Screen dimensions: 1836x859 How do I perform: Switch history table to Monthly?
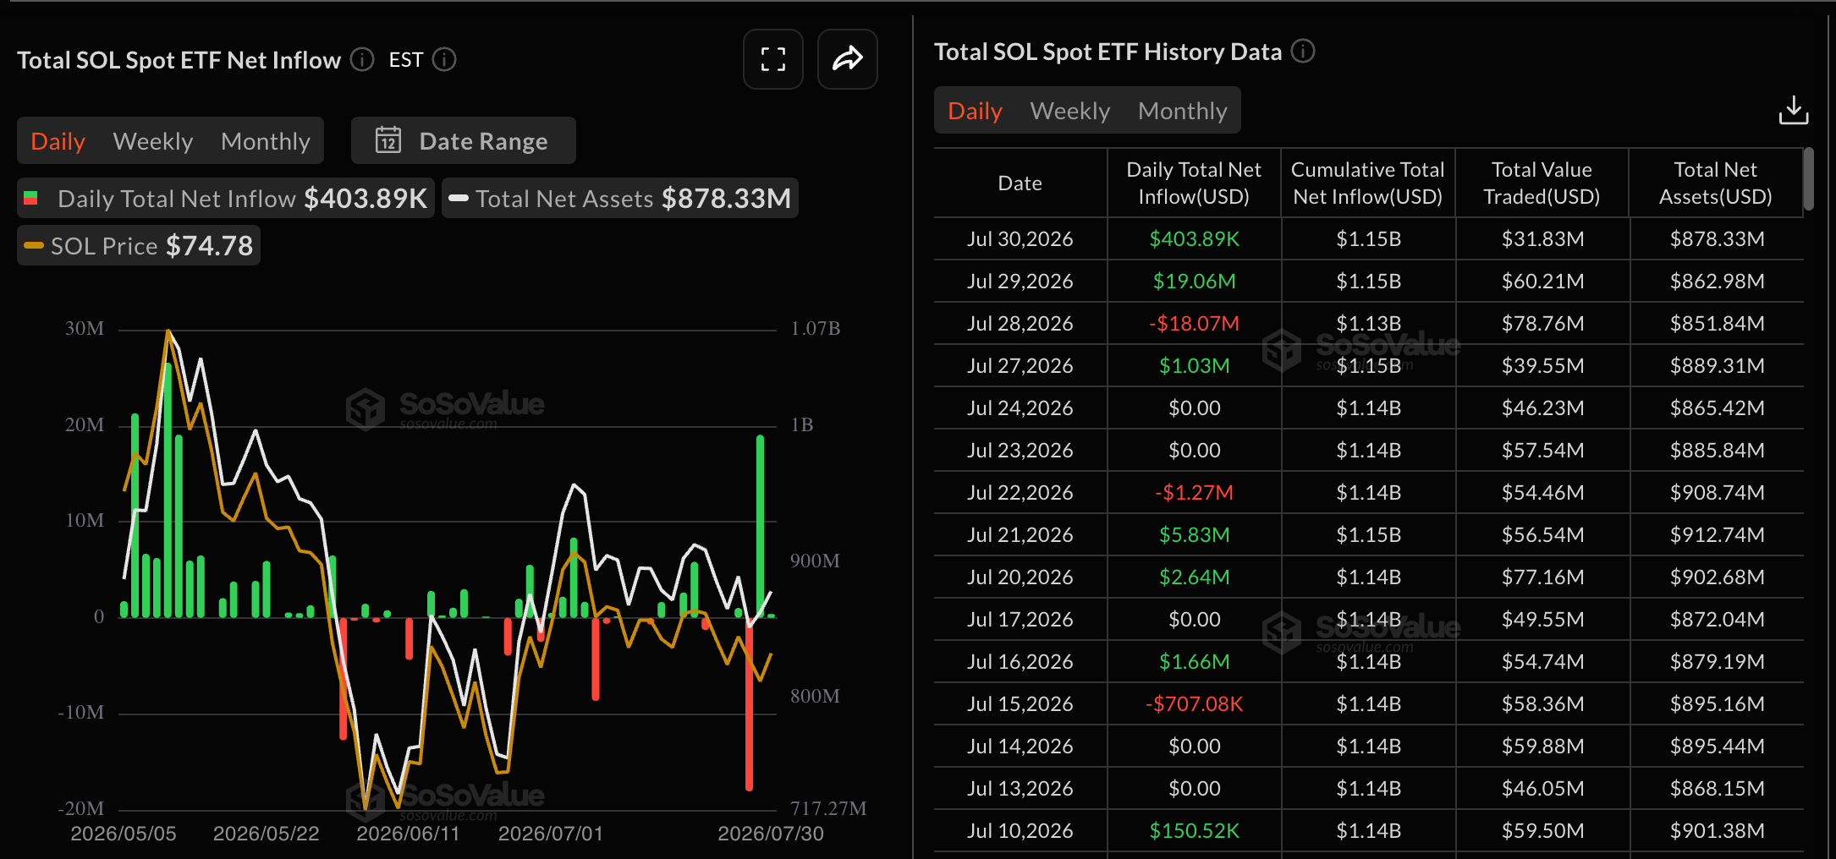[1183, 111]
